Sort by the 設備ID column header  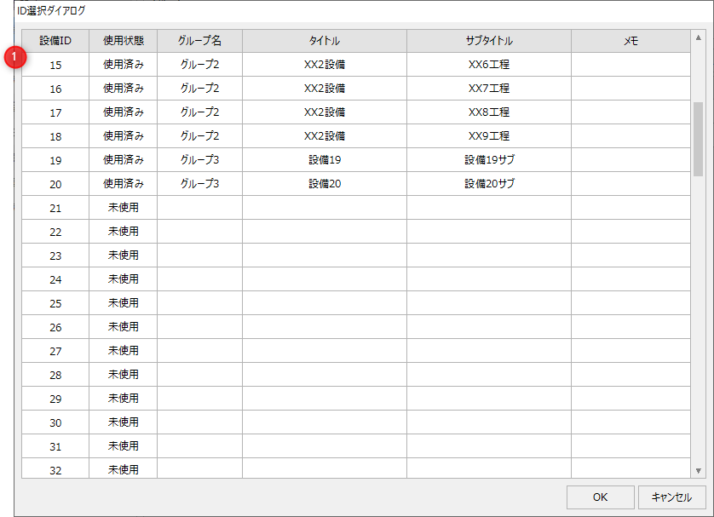click(56, 40)
